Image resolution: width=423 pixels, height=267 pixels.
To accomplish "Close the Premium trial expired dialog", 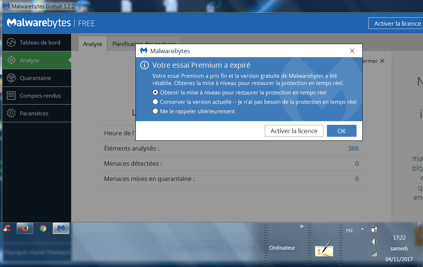I will pyautogui.click(x=352, y=51).
